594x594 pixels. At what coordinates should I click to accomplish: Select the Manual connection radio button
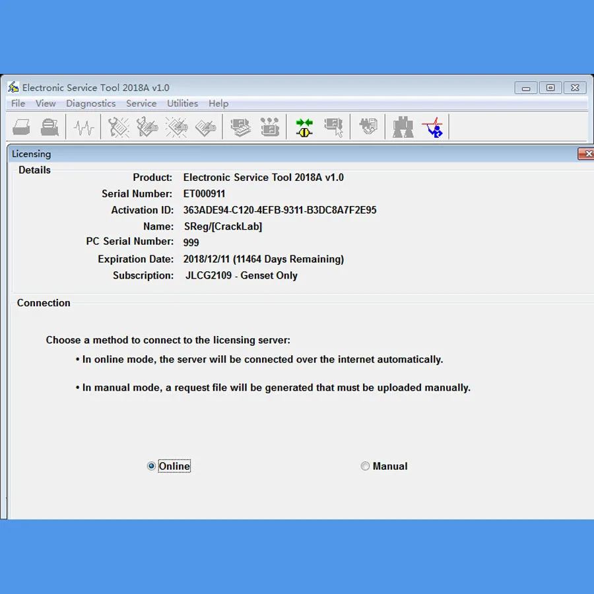[x=365, y=466]
